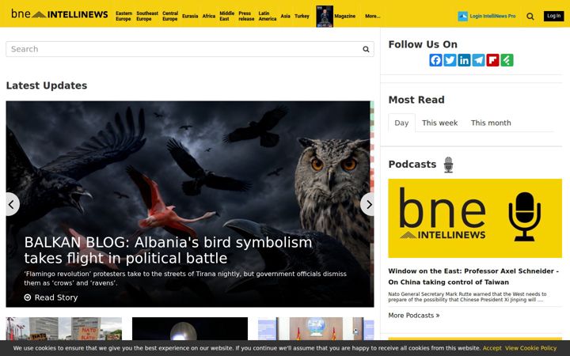Click the Most Read heading
Screen dimensions: 570x356
point(416,100)
